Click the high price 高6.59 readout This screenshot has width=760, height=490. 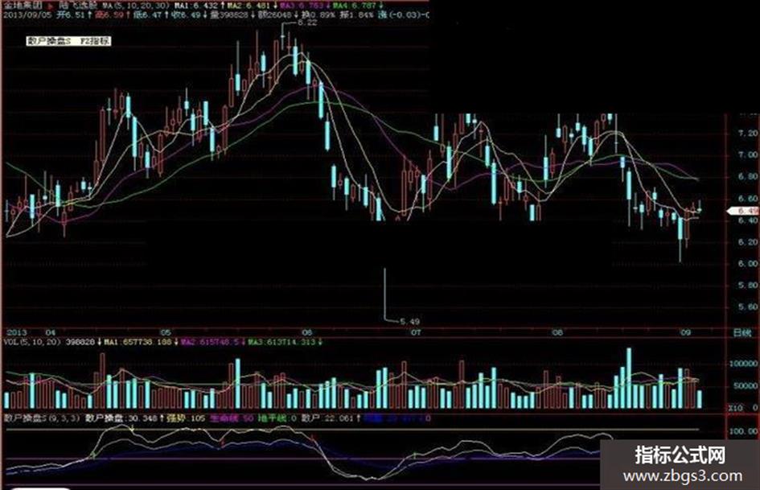point(110,15)
